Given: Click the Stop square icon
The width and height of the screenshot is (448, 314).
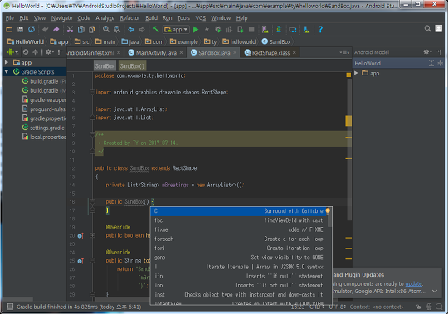Looking at the screenshot, I should [251, 29].
